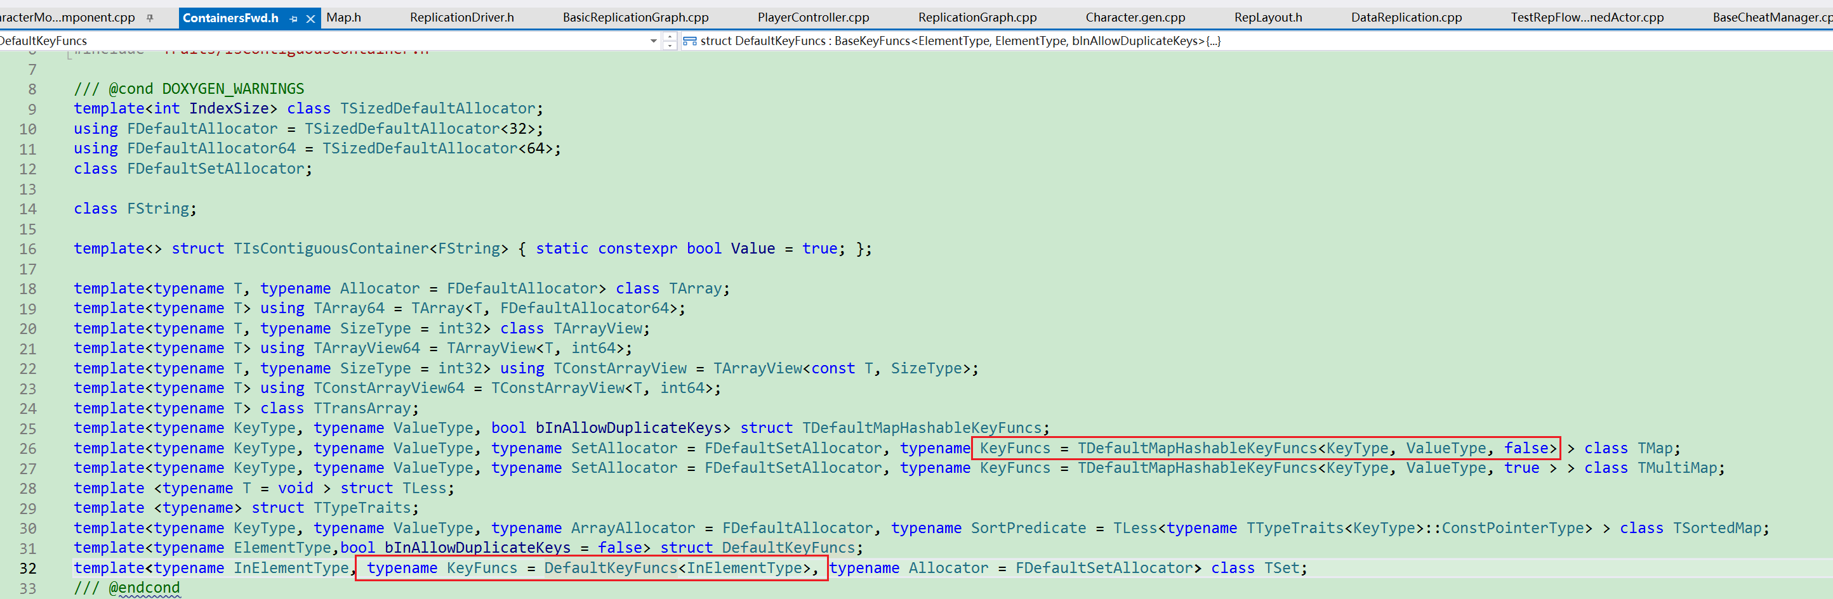
Task: Click "static constexpr bool Value = true;"
Action: [x=690, y=248]
